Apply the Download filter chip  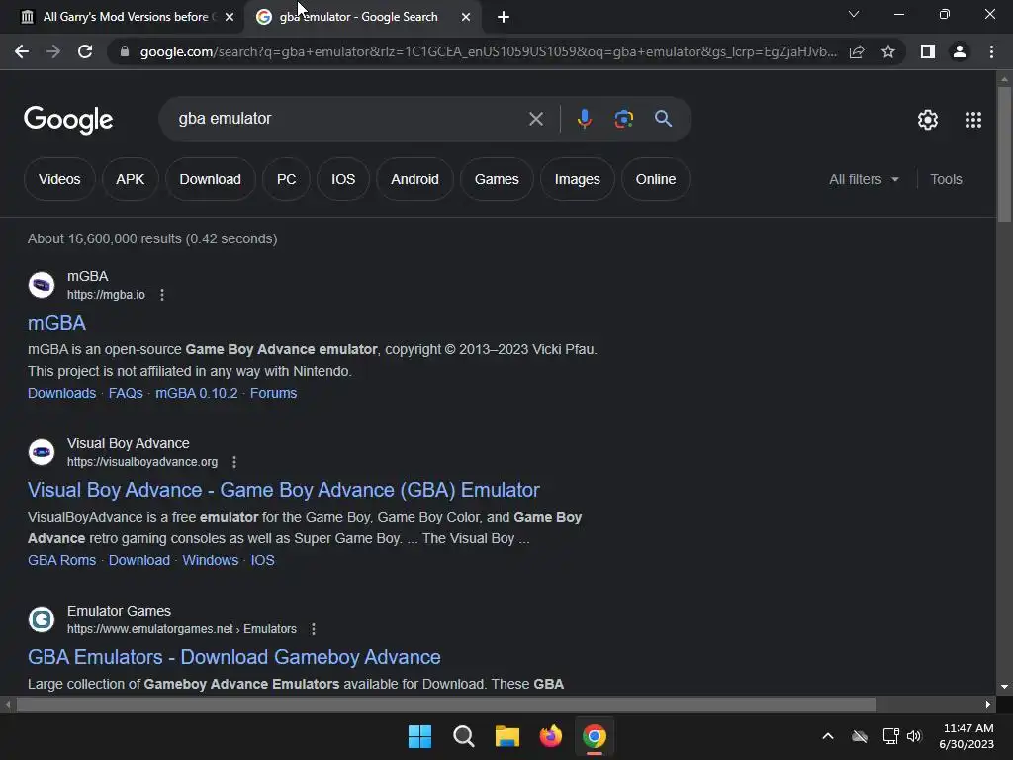pos(210,179)
